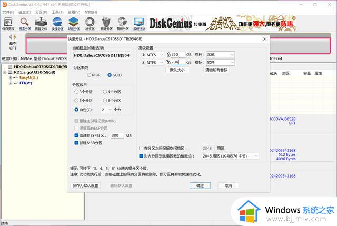Open volume label dropdown for partition 2 (软件)

[220, 62]
